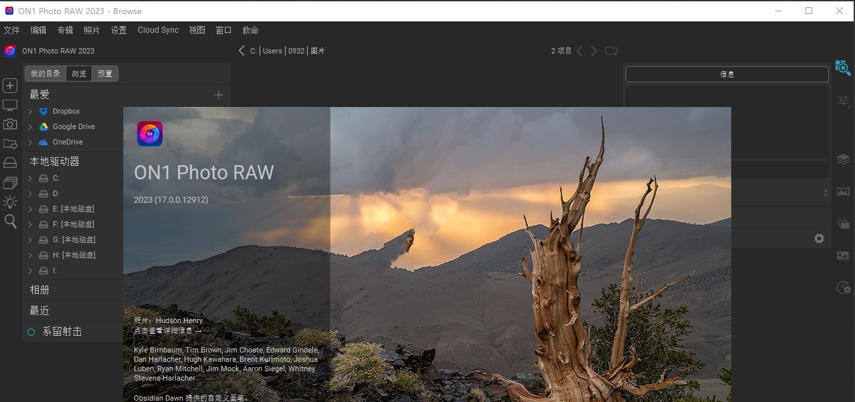Image resolution: width=855 pixels, height=402 pixels.
Task: Expand the OneDrive tree item
Action: (x=30, y=142)
